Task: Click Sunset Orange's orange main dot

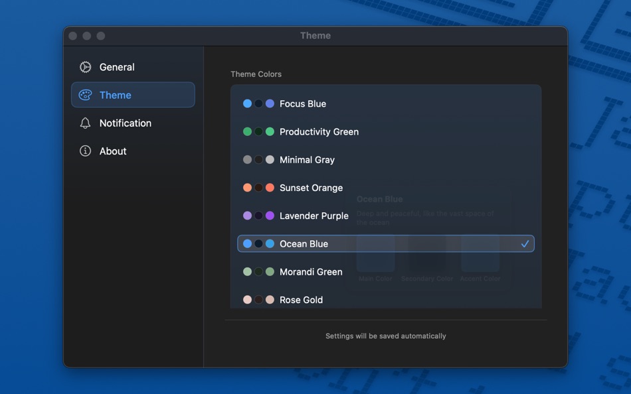Action: tap(248, 188)
